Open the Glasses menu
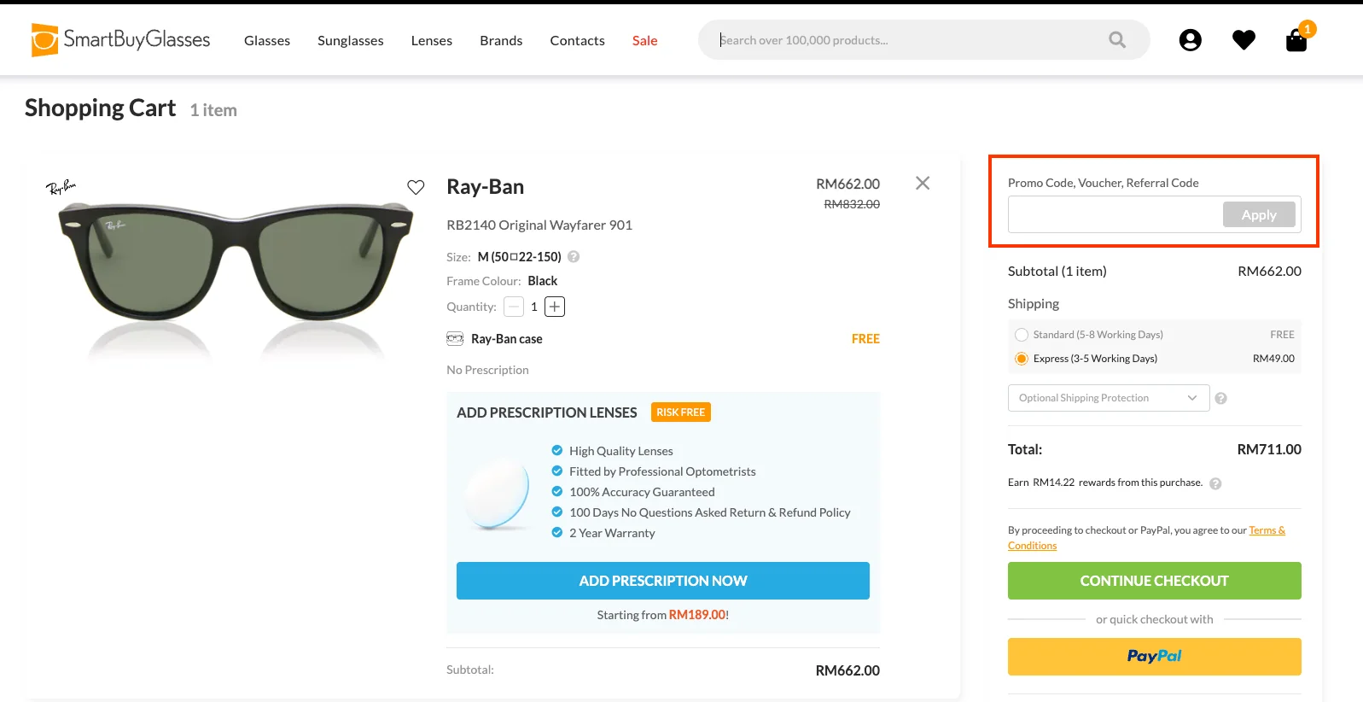1363x702 pixels. pyautogui.click(x=267, y=40)
